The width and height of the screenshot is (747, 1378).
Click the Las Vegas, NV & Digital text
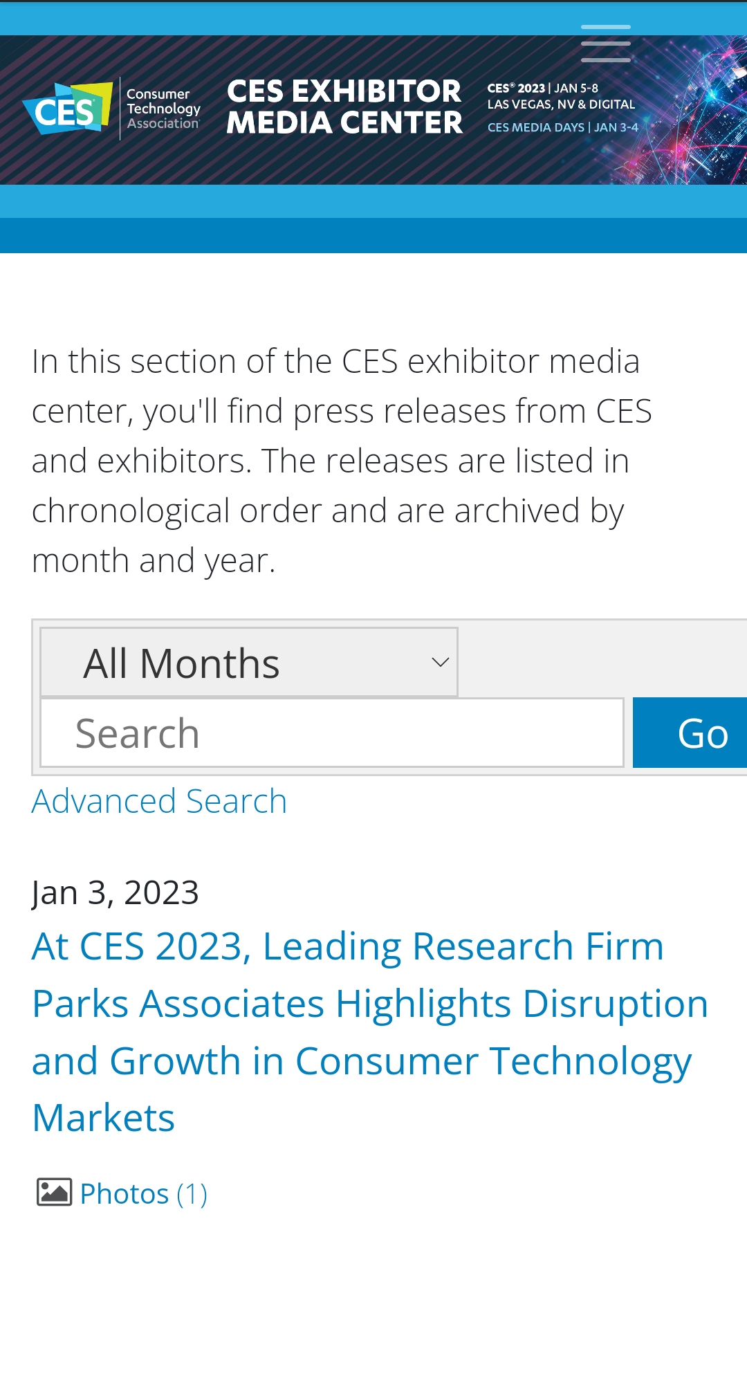pos(561,104)
